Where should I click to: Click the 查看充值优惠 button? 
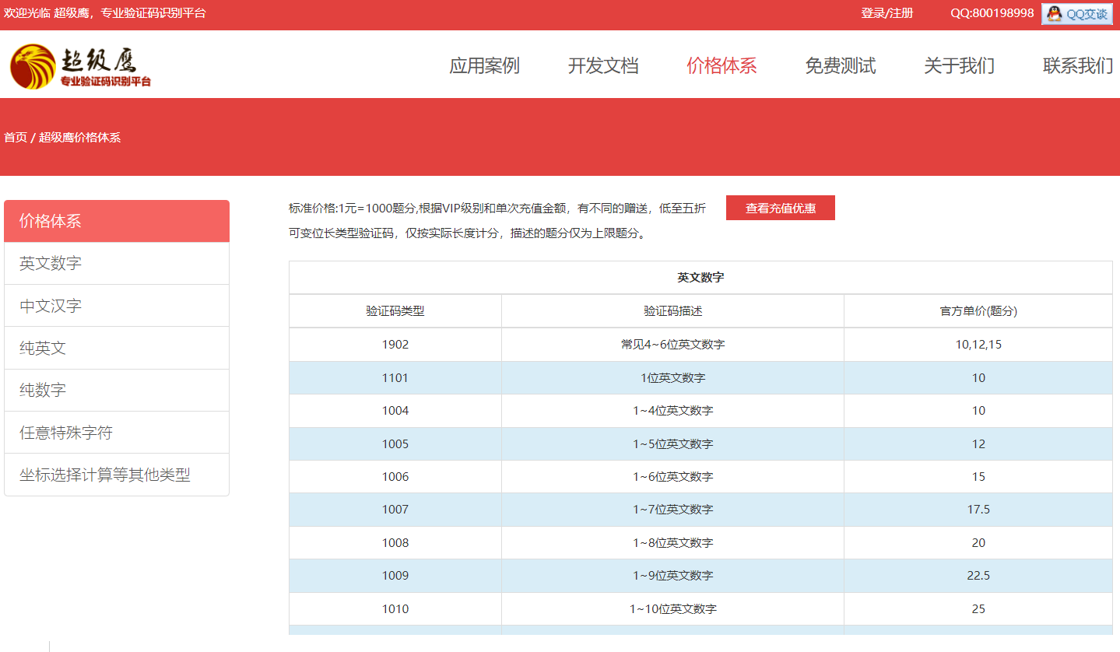coord(781,208)
